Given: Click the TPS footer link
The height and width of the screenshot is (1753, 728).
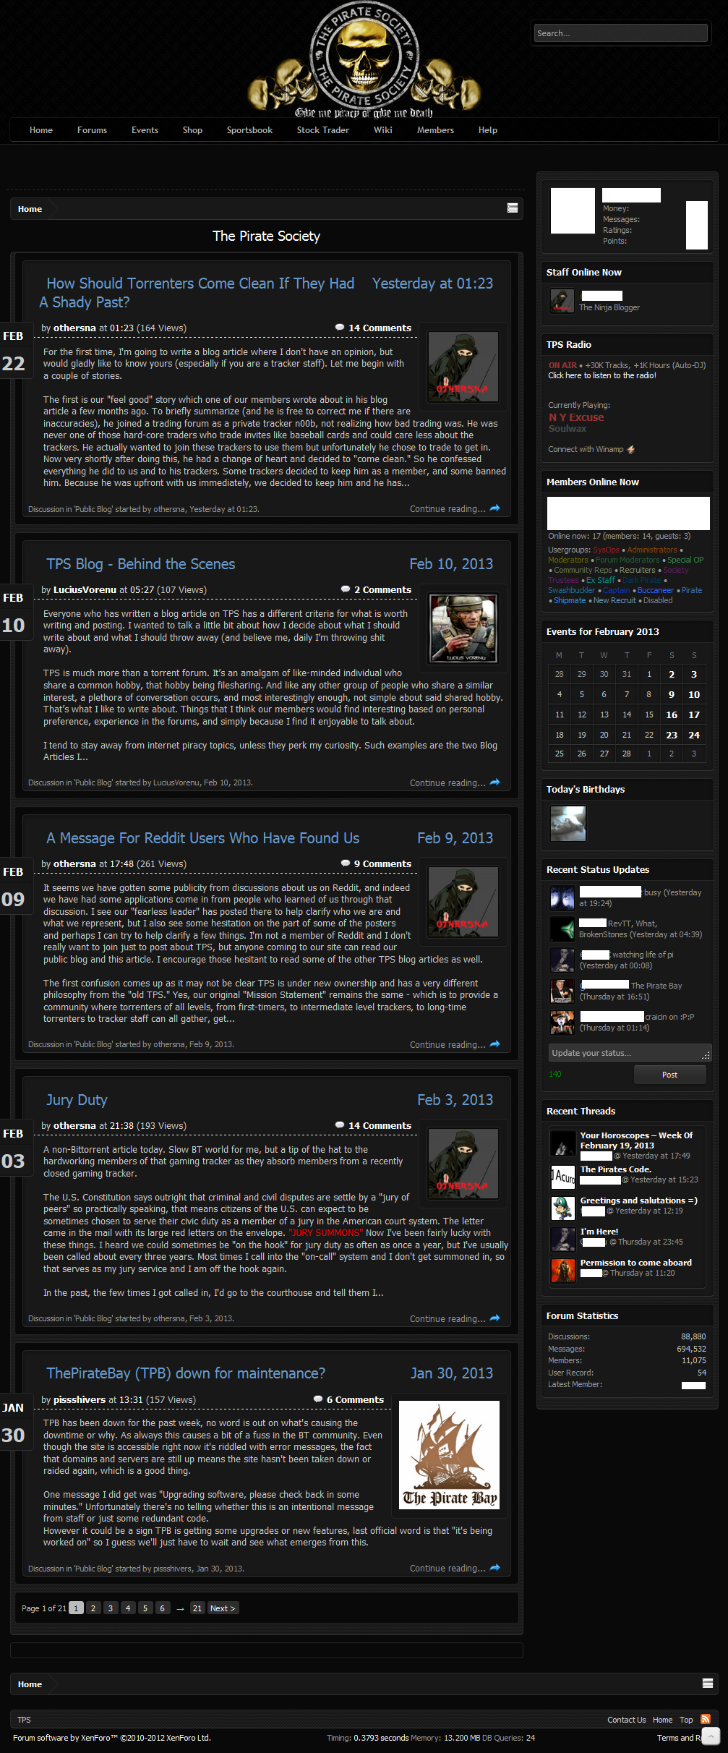Looking at the screenshot, I should coord(24,1720).
